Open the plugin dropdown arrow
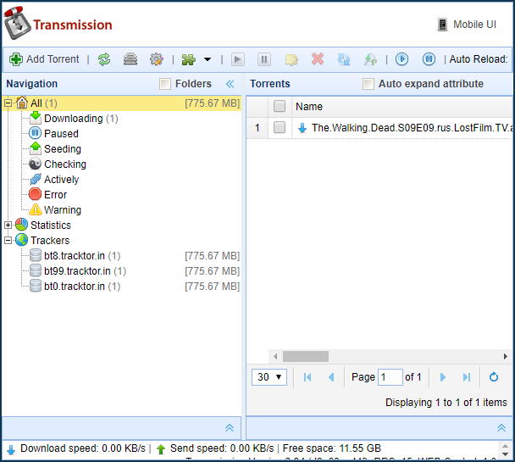 tap(208, 59)
